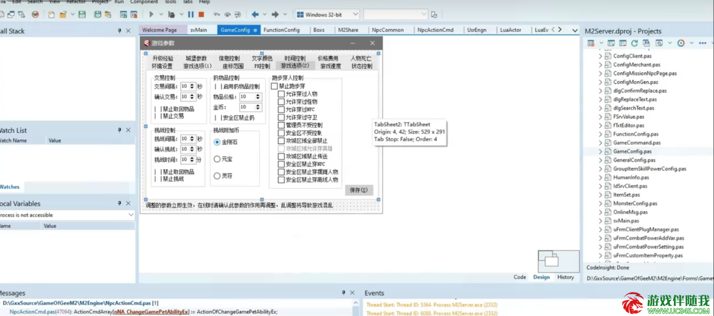Switch to the svMain editor tab
The height and width of the screenshot is (316, 714).
tap(198, 30)
